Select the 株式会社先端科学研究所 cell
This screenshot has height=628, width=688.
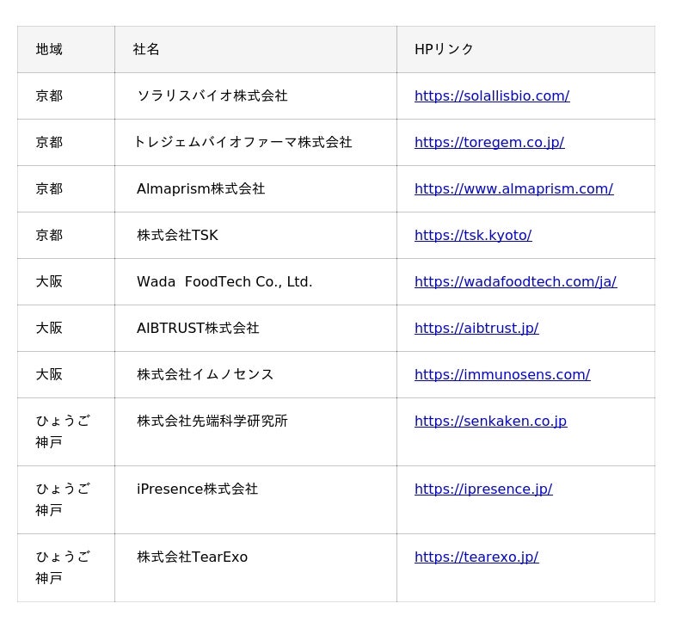(212, 421)
